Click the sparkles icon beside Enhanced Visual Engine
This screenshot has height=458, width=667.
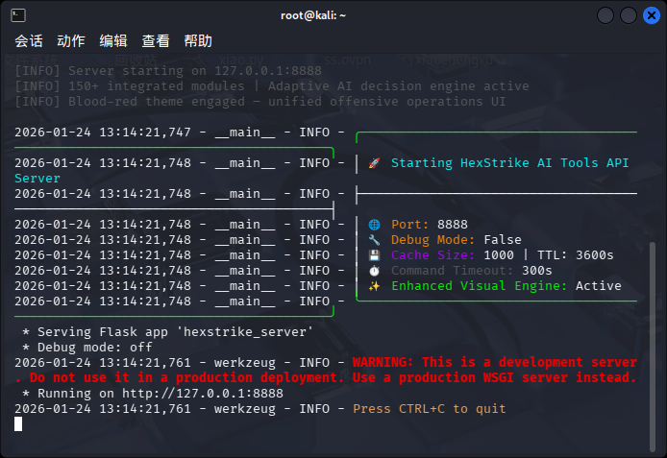point(374,286)
